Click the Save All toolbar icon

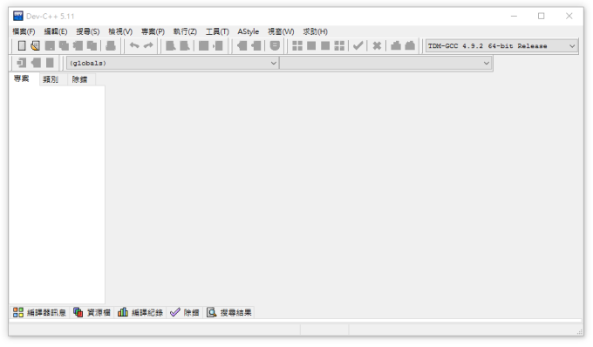click(64, 46)
